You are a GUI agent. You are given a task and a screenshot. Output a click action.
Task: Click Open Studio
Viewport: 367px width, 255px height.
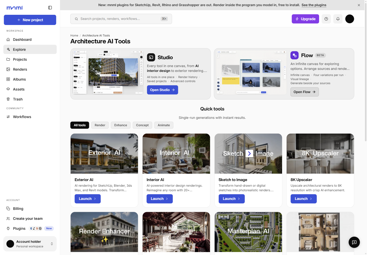162,90
